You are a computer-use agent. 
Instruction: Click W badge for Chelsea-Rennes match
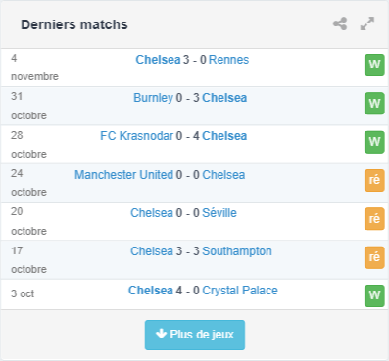click(374, 65)
